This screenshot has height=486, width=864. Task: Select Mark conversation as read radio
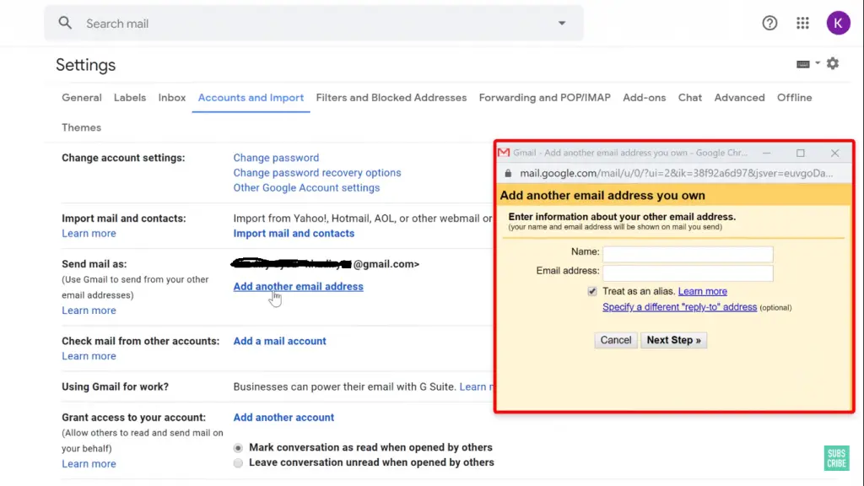pos(237,447)
